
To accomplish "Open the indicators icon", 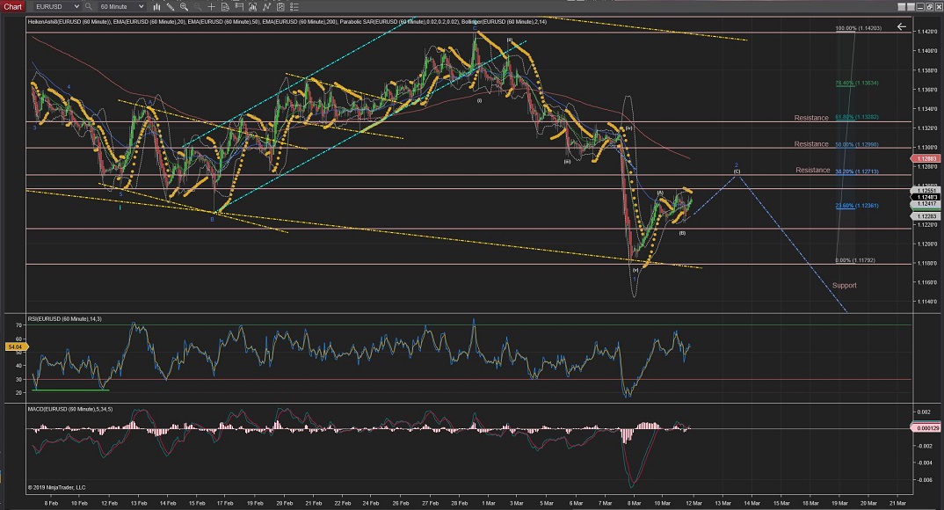I will click(x=266, y=7).
